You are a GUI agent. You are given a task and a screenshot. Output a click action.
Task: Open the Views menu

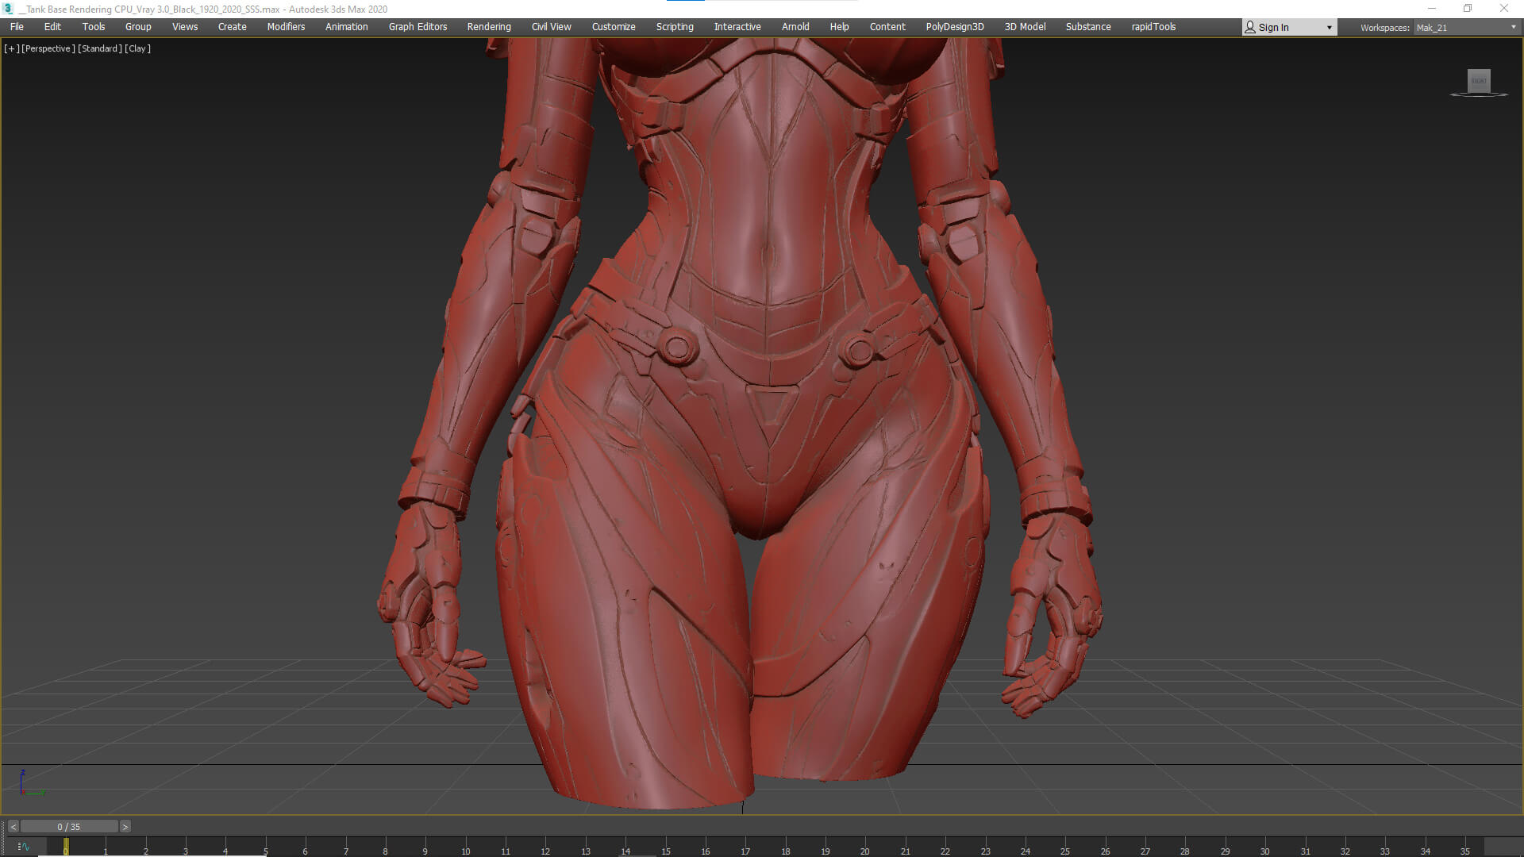click(x=185, y=27)
